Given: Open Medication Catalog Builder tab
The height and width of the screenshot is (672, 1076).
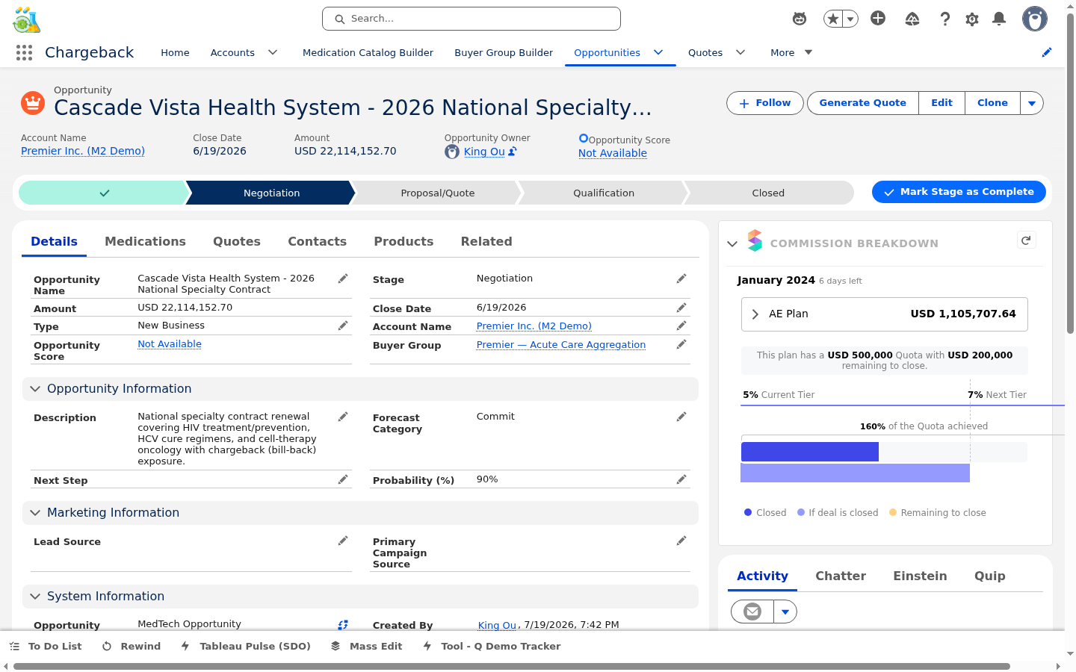Looking at the screenshot, I should (x=368, y=52).
